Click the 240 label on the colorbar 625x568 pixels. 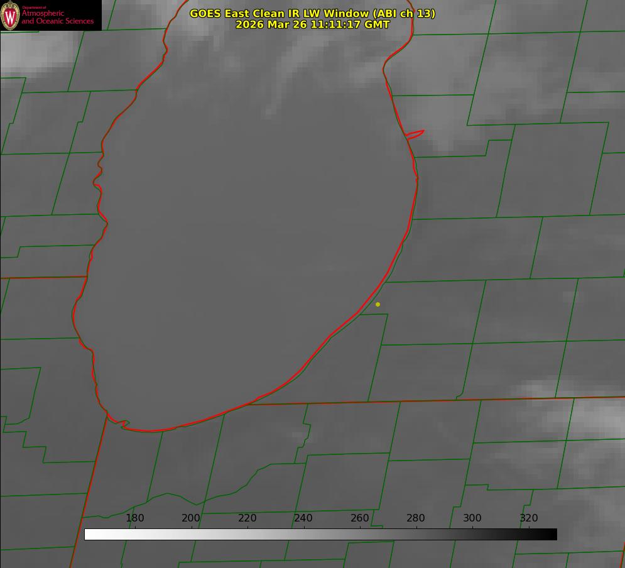[x=303, y=518]
